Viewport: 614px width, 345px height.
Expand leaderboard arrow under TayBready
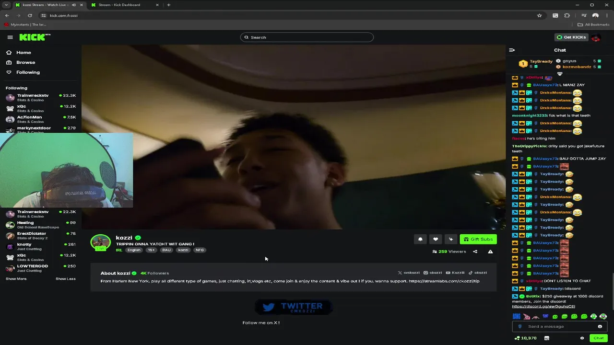[559, 74]
